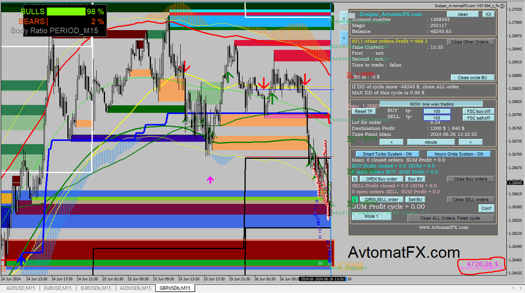
Task: Click the Scalper_AvtomatFX.com V07.004 EA name
Action: [x=466, y=6]
